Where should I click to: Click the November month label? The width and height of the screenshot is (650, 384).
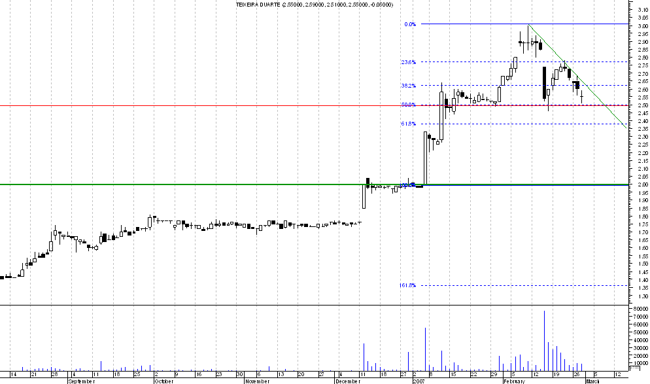pyautogui.click(x=257, y=381)
